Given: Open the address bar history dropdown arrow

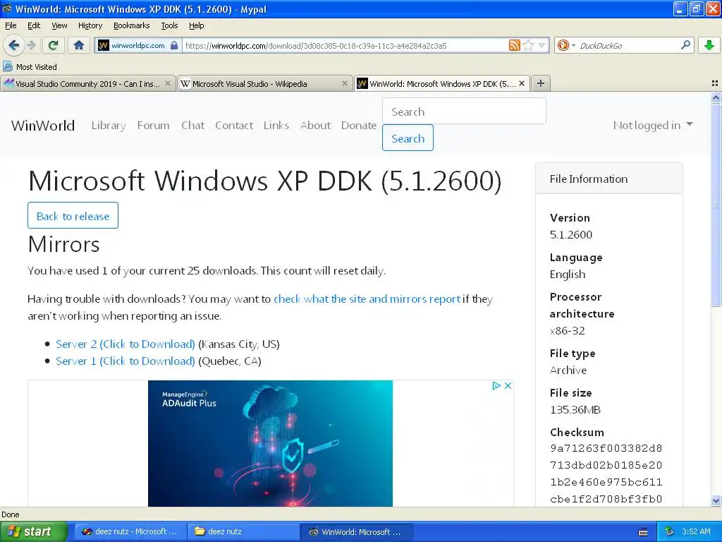Looking at the screenshot, I should (x=542, y=45).
